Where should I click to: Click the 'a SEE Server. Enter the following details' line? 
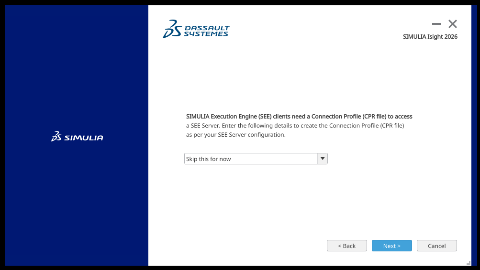[x=295, y=126]
